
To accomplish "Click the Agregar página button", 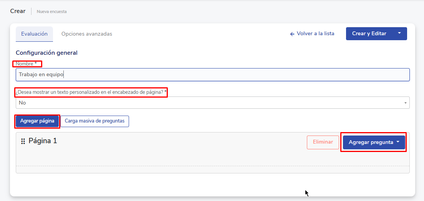I will 37,121.
